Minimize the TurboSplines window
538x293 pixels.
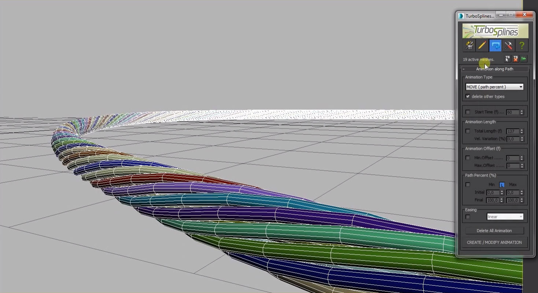(501, 15)
